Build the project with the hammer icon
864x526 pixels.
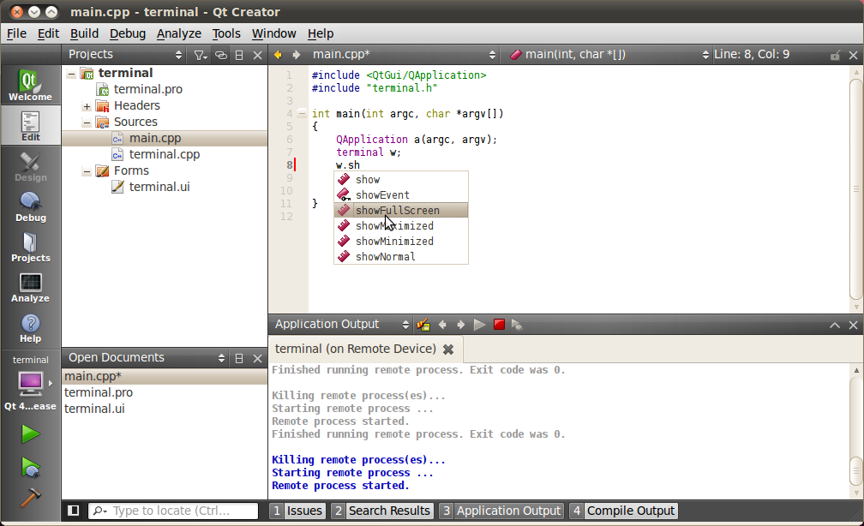coord(30,498)
